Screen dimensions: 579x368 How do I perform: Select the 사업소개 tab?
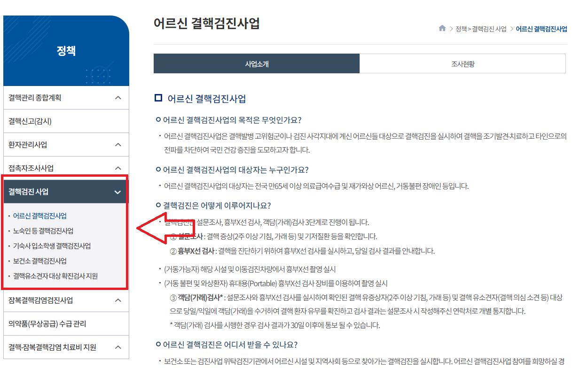click(256, 63)
